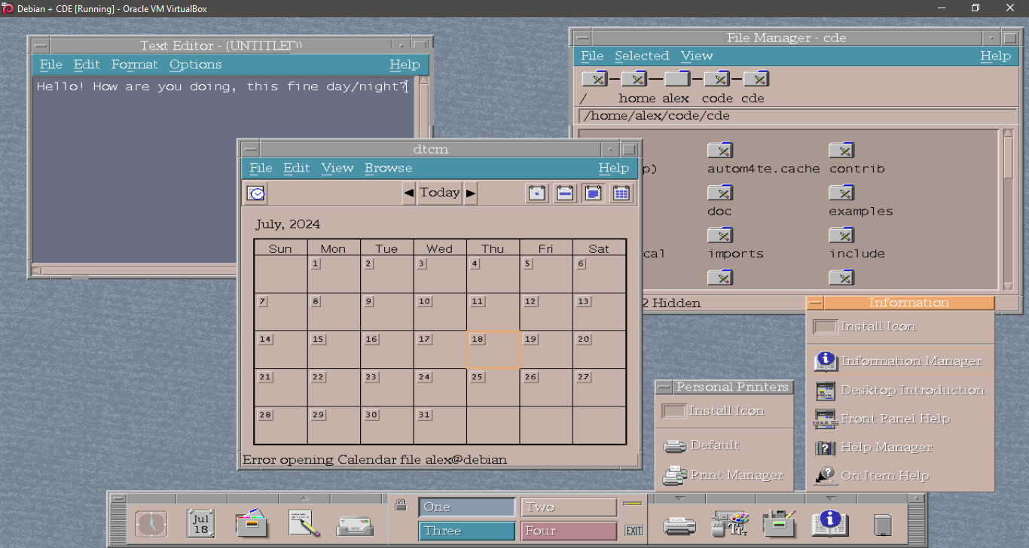Expand subpanel arrow above Text Note icon
This screenshot has height=548, width=1029.
[304, 498]
